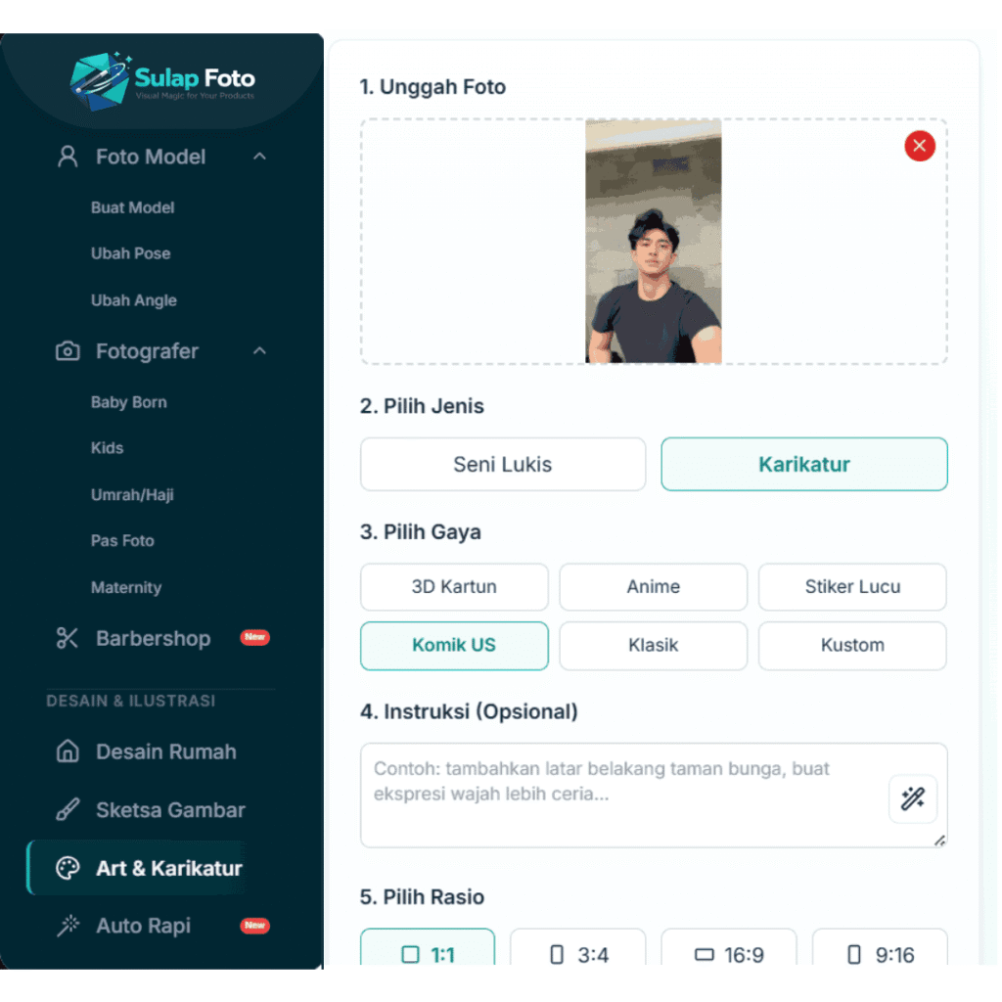Collapse the Fotografer section chevron
This screenshot has width=1002, height=1002.
(259, 351)
